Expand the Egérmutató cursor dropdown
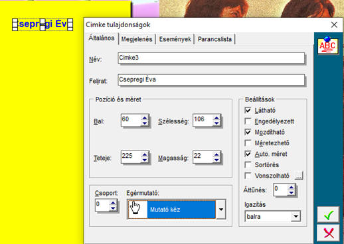 pyautogui.click(x=221, y=210)
